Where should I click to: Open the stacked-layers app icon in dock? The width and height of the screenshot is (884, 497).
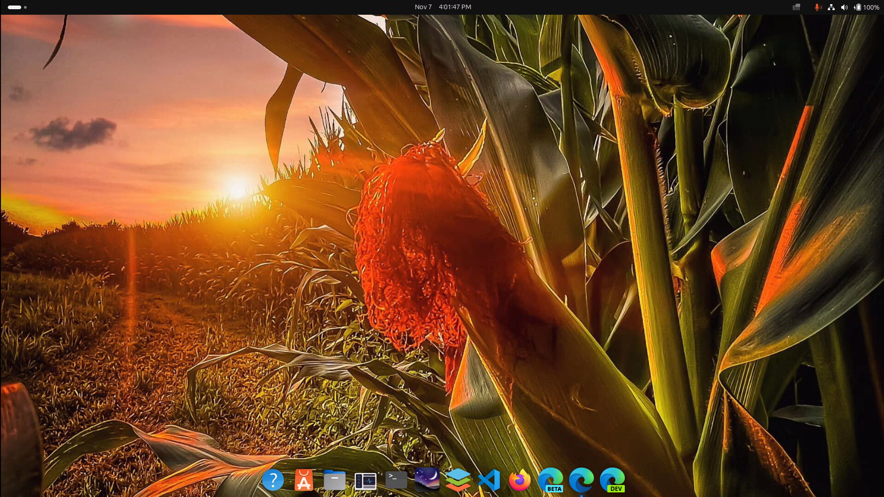click(458, 480)
